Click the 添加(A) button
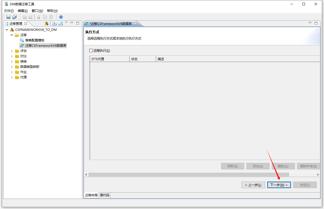This screenshot has width=324, height=209. pos(258,166)
